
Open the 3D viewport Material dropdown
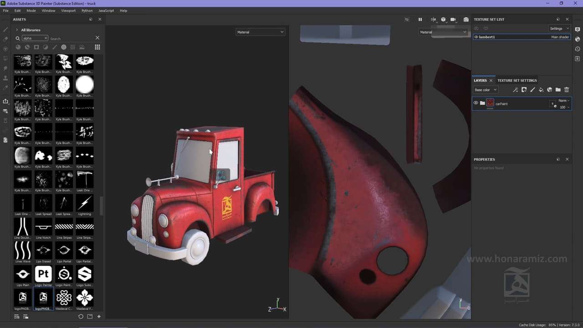pos(260,32)
